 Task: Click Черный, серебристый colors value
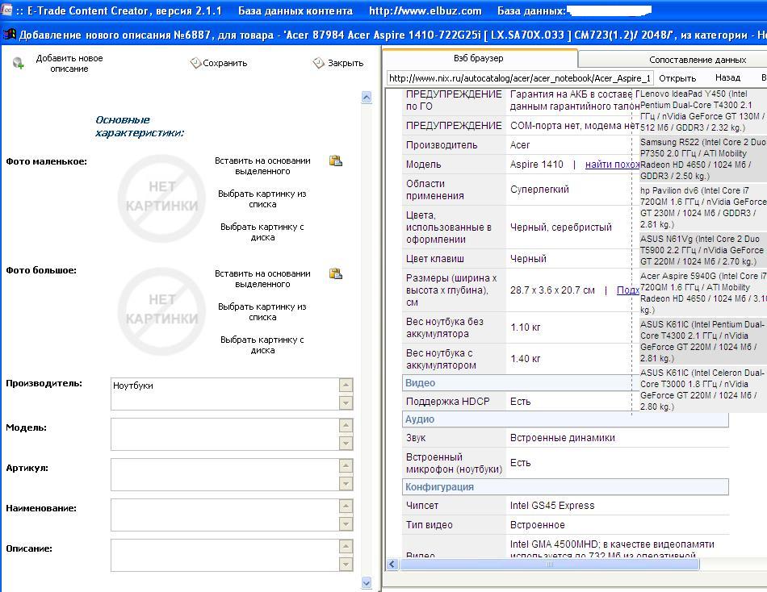click(561, 227)
